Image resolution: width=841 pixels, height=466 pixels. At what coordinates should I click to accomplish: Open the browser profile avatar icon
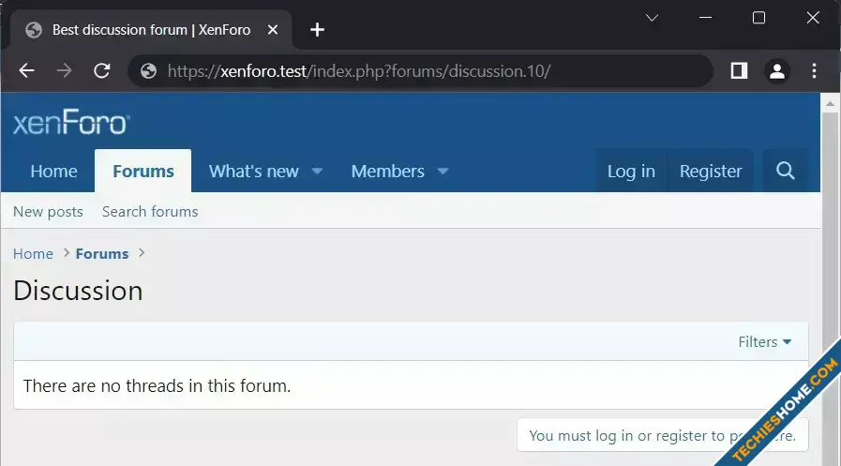pyautogui.click(x=776, y=70)
